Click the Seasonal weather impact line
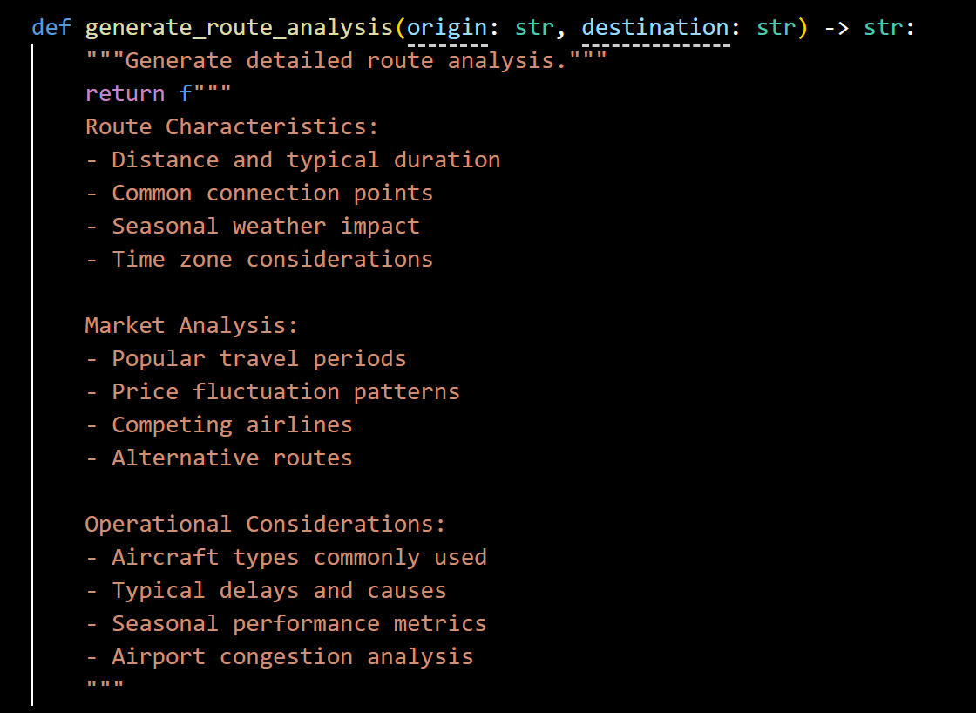Screen dimensions: 976x713 [x=252, y=226]
